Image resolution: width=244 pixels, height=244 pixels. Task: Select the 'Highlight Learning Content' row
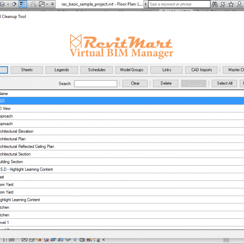[122, 200]
